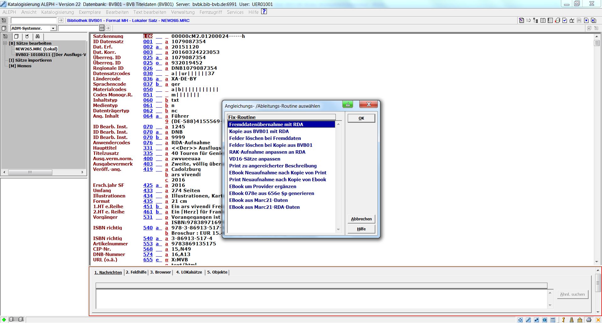Click the binoculars search tab icon

pos(38,36)
